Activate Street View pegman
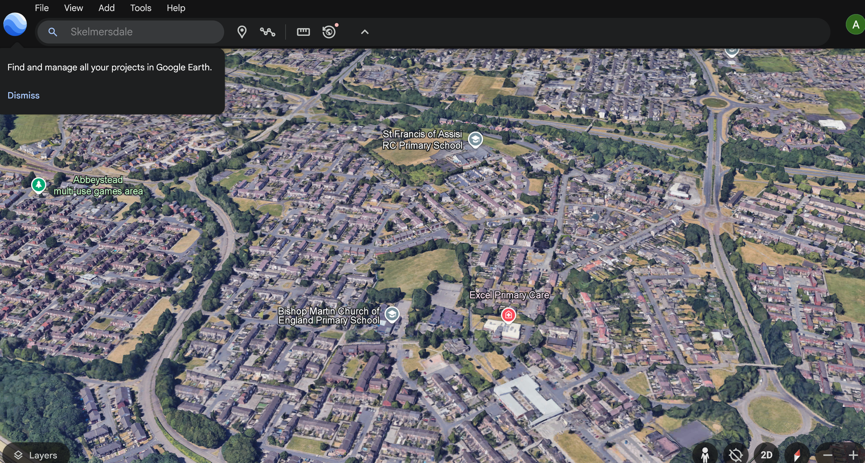The height and width of the screenshot is (463, 865). pos(705,455)
